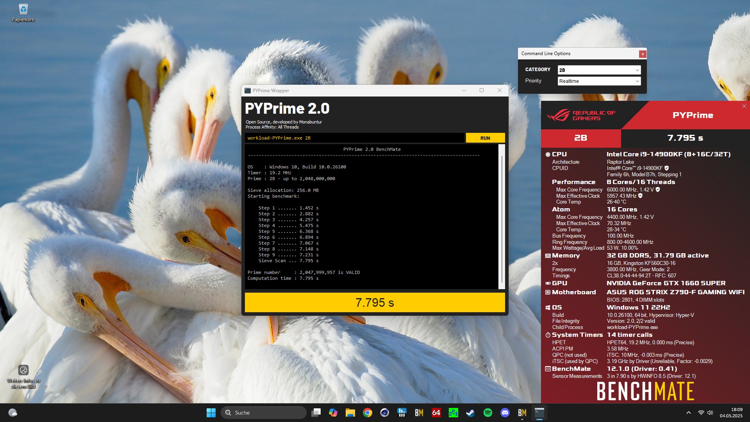Viewport: 750px width, 422px height.
Task: Click 'Prime number : 2,047,999,957 is VALID' line
Action: (x=304, y=272)
